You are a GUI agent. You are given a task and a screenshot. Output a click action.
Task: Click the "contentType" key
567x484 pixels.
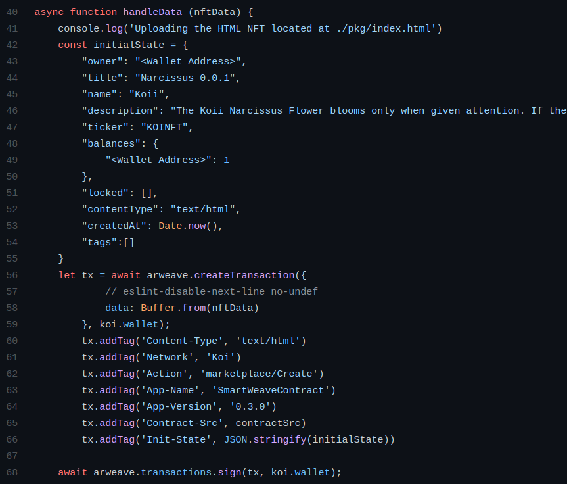click(120, 209)
